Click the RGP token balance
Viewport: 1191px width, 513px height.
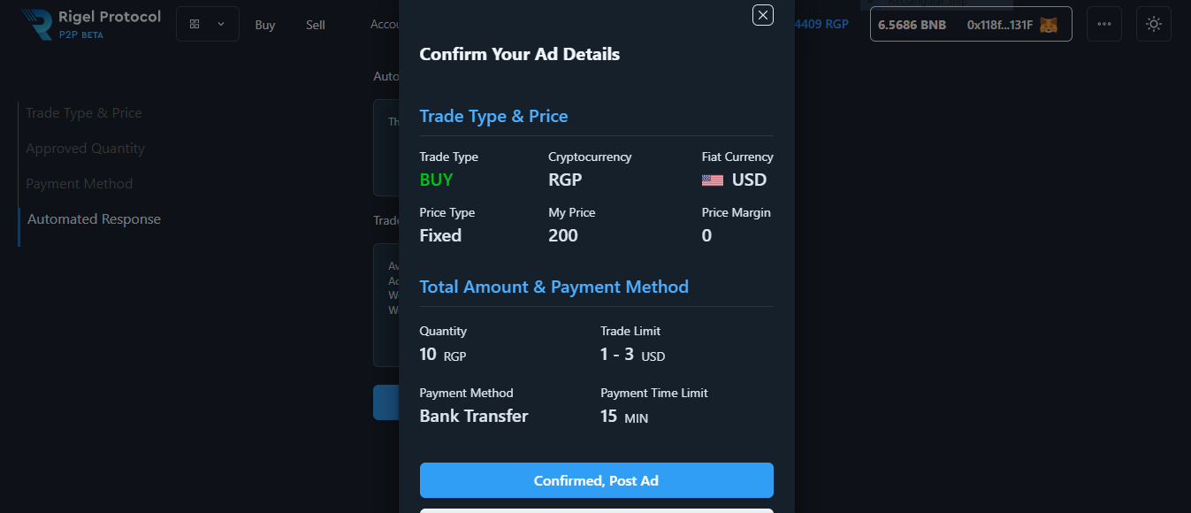click(822, 24)
